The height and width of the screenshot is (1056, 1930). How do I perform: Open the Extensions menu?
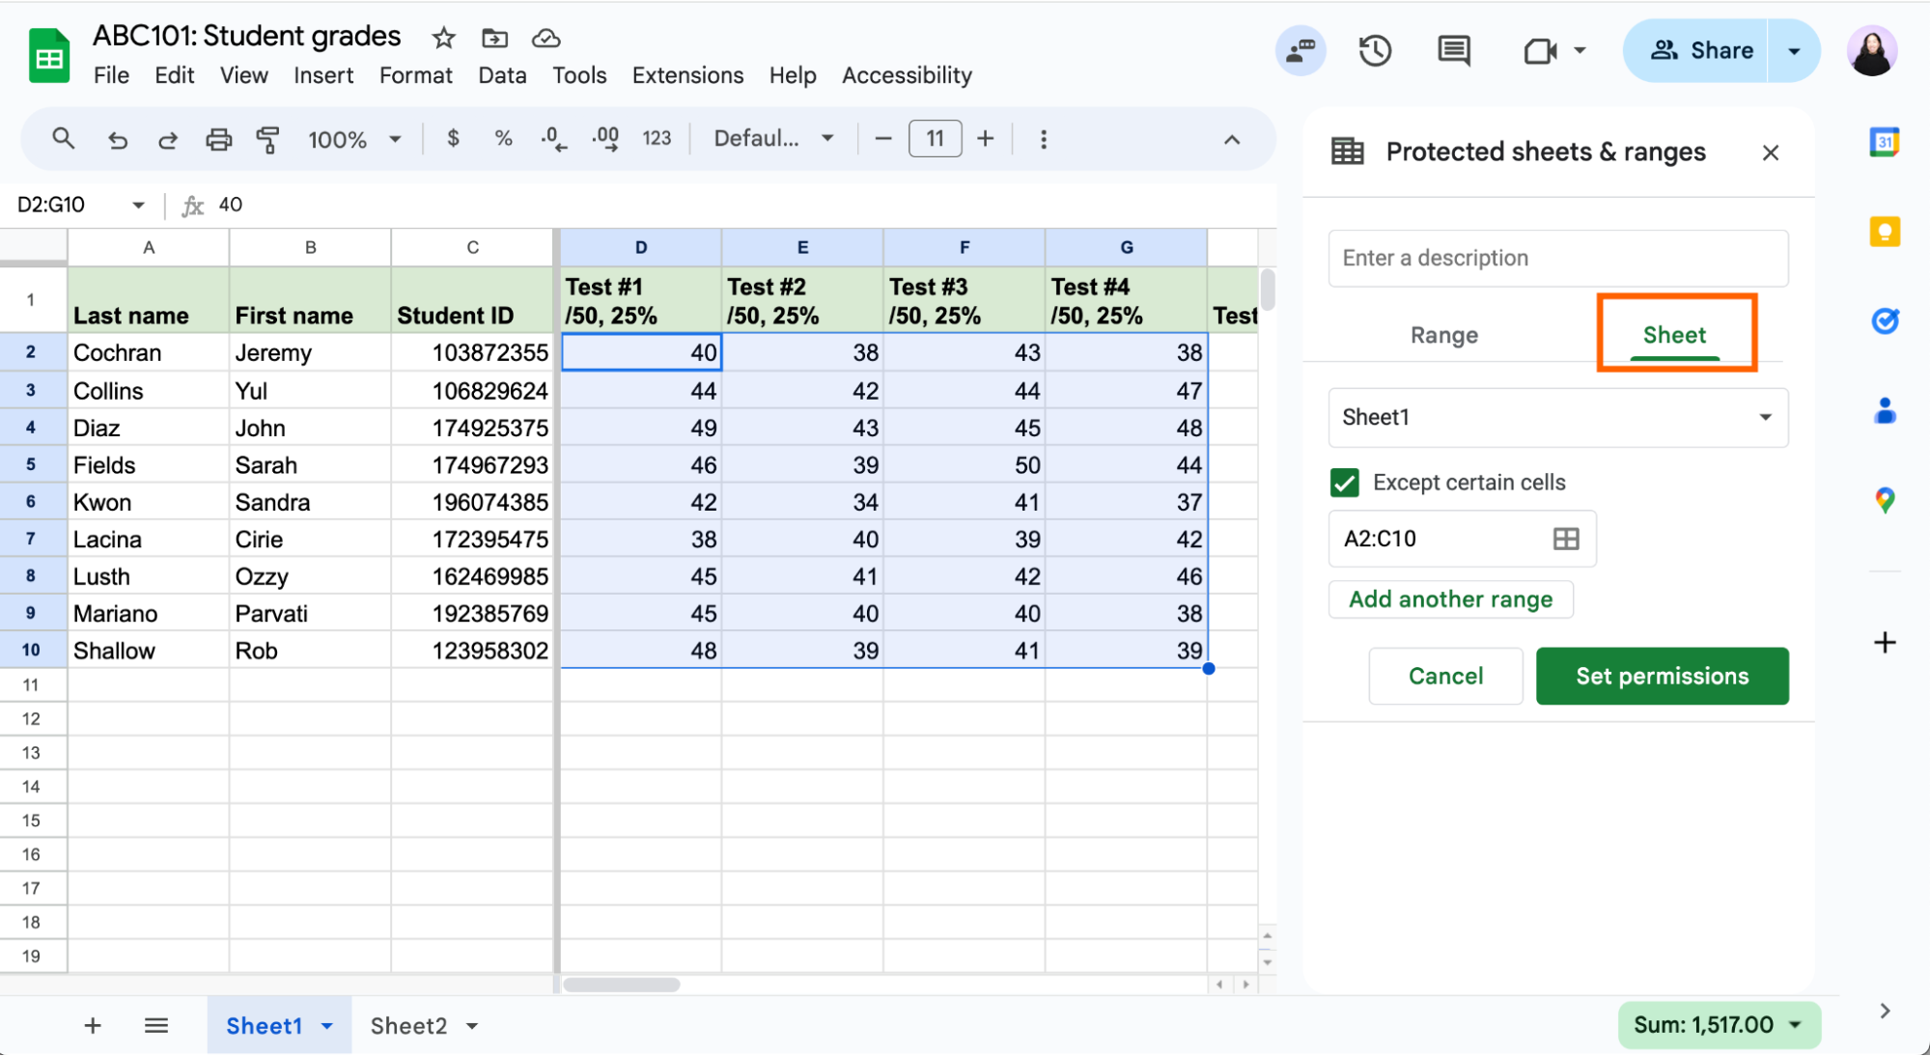[x=687, y=75]
